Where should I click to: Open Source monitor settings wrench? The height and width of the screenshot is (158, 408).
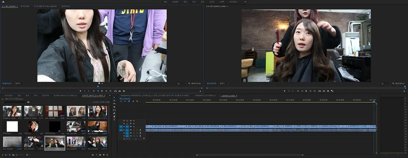(189, 83)
